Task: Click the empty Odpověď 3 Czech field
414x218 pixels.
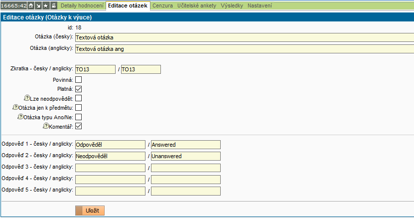Action: pyautogui.click(x=110, y=168)
